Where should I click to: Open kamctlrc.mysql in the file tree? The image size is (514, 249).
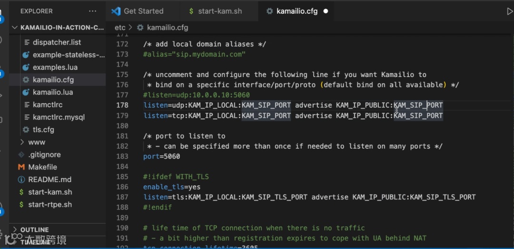(59, 117)
